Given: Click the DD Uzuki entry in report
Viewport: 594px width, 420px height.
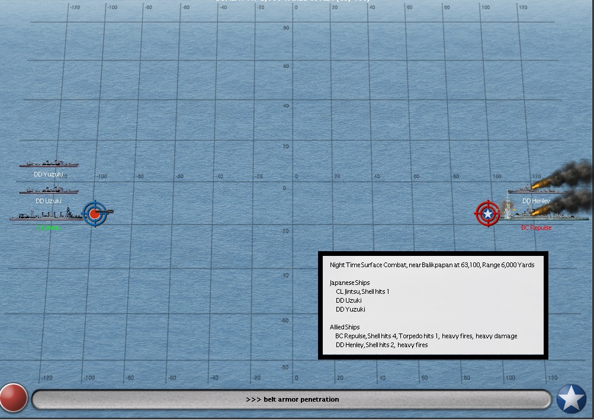Looking at the screenshot, I should [348, 300].
